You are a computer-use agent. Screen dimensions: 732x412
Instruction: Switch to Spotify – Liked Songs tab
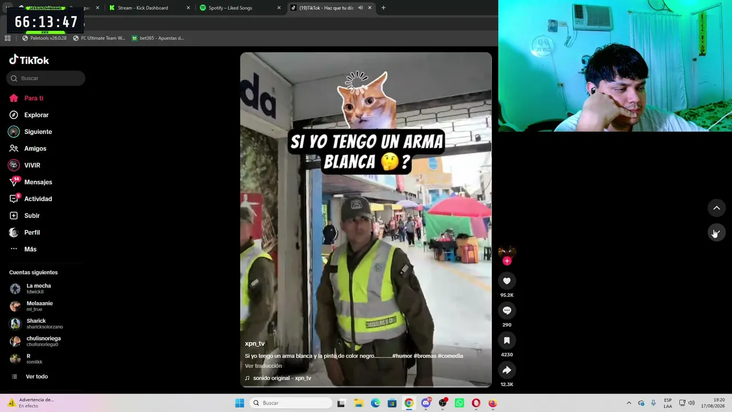[x=230, y=8]
